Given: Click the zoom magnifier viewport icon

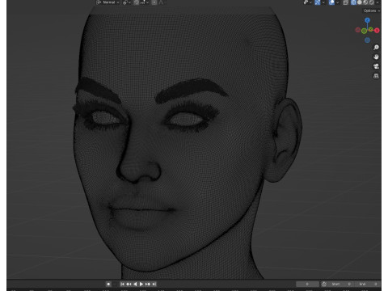Looking at the screenshot, I should 376,48.
